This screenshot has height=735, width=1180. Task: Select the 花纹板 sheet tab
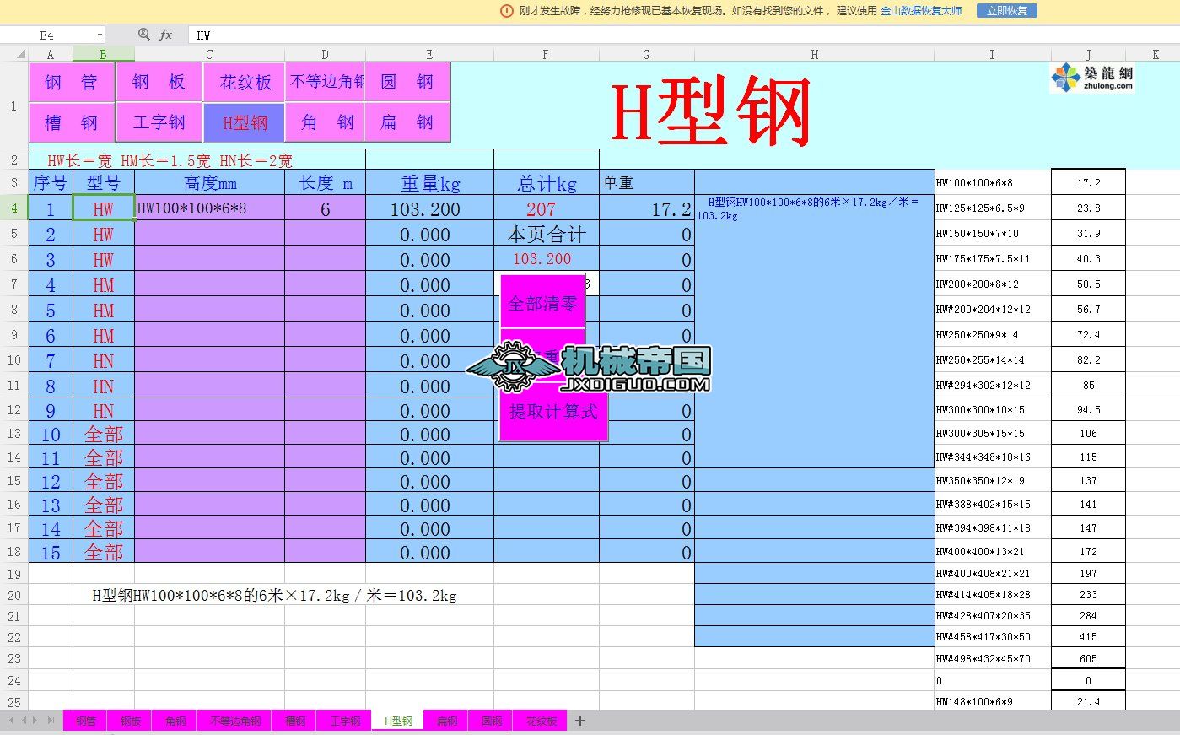[541, 721]
